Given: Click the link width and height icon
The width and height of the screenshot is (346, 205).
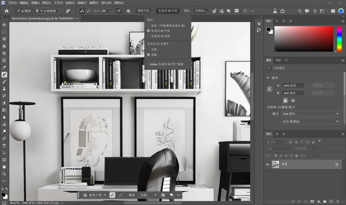Looking at the screenshot, I should pyautogui.click(x=269, y=89).
